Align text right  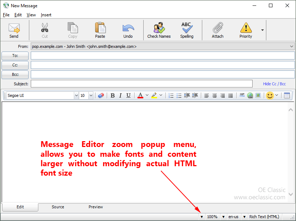223,96
